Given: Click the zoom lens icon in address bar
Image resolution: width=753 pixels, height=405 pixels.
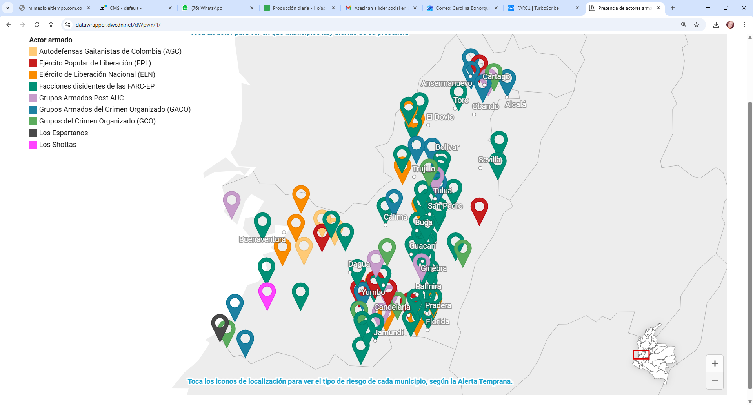Looking at the screenshot, I should pyautogui.click(x=683, y=24).
